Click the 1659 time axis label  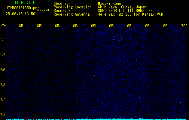[x=165, y=26]
